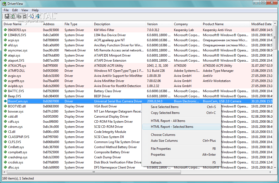
Task: Click the icon beside asyncmac.sys
Action: click(x=5, y=50)
